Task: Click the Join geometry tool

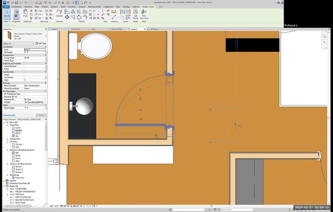Action: [39, 18]
